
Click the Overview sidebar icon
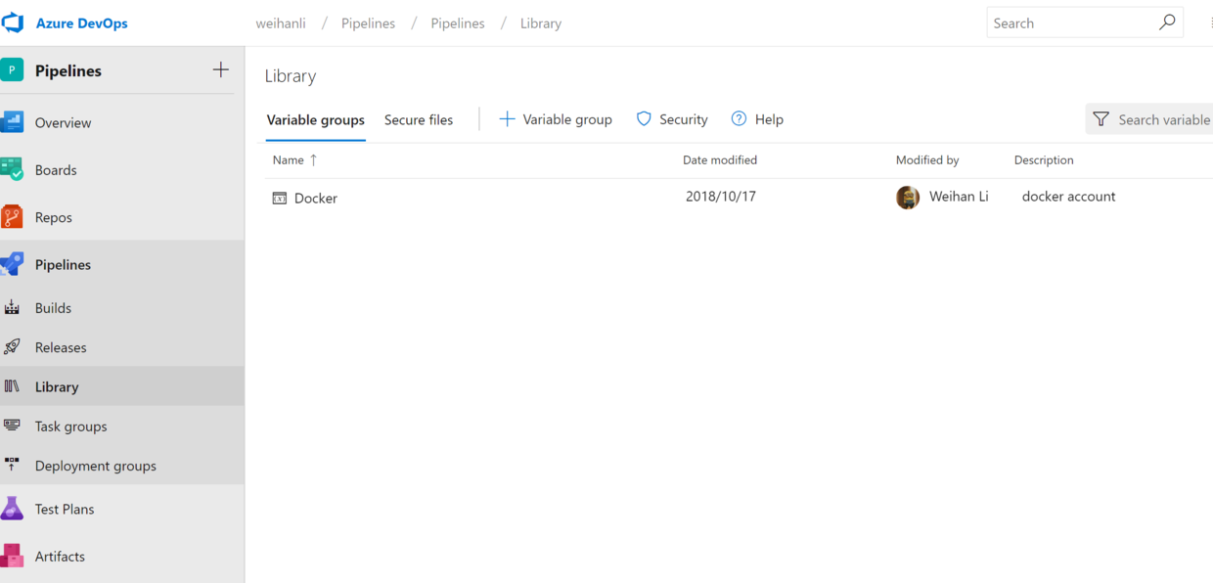coord(12,122)
